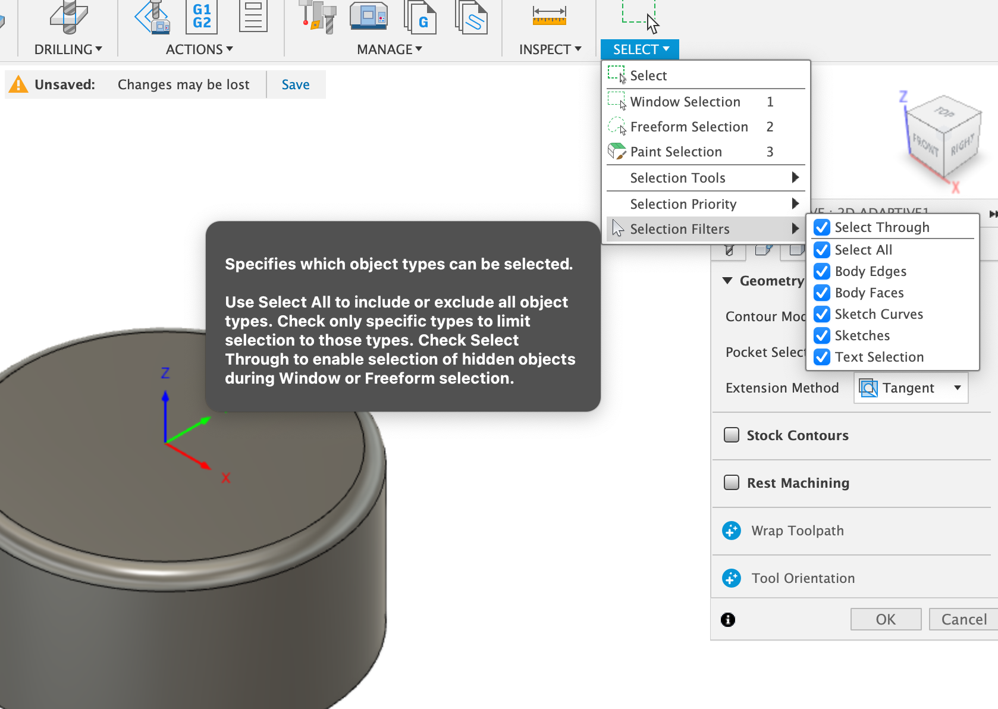Expand the Selection Tools submenu
The width and height of the screenshot is (998, 709).
tap(677, 177)
